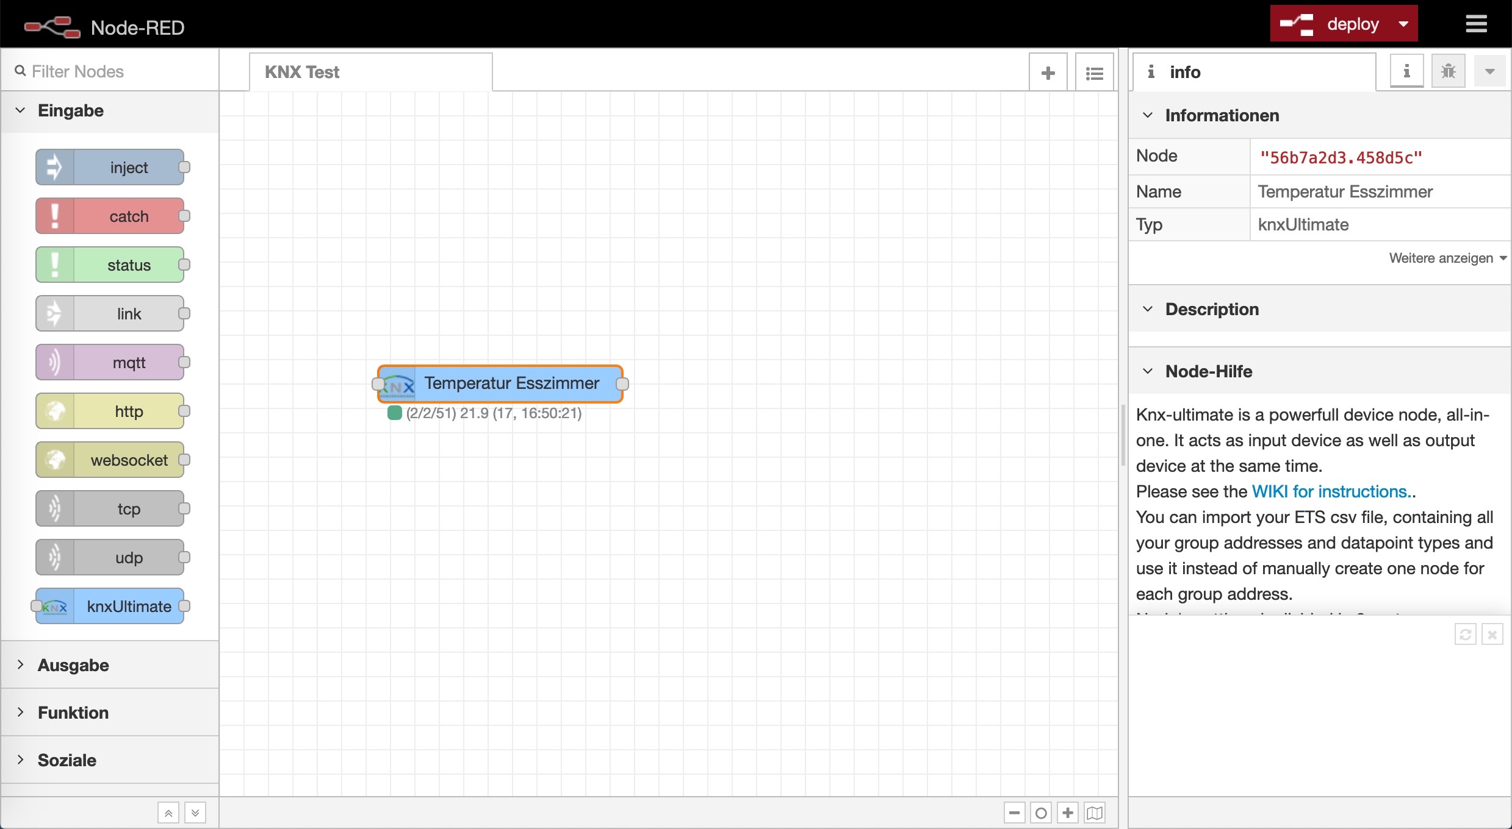Click the WIKI for instructions link

click(1330, 491)
